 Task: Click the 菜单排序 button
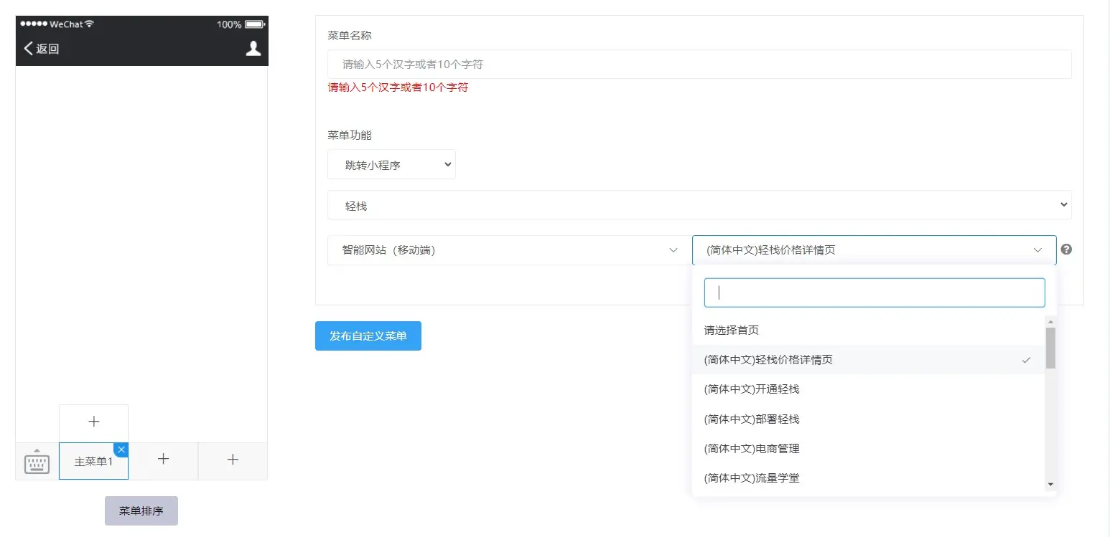pos(141,511)
